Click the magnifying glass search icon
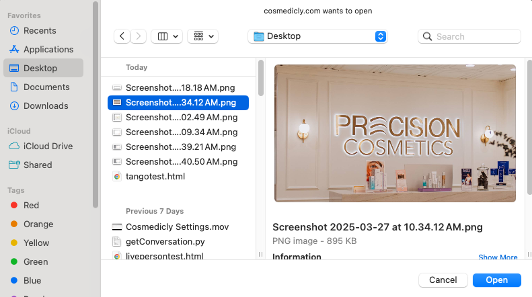This screenshot has height=297, width=532. click(428, 36)
